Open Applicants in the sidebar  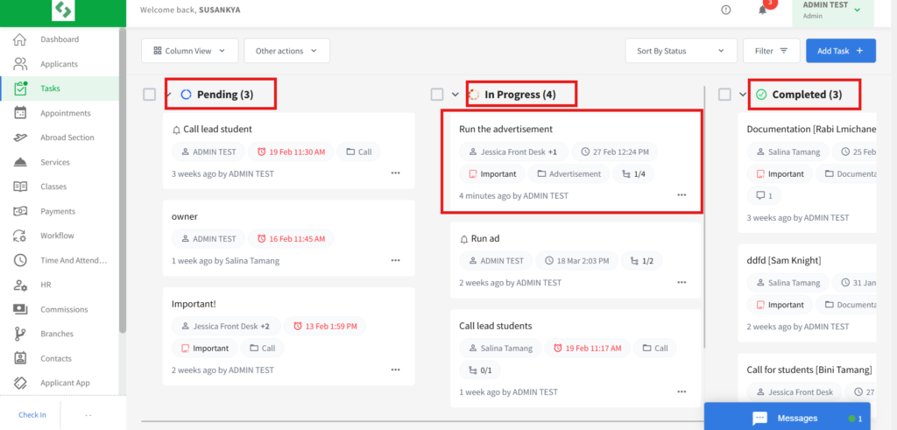coord(59,64)
